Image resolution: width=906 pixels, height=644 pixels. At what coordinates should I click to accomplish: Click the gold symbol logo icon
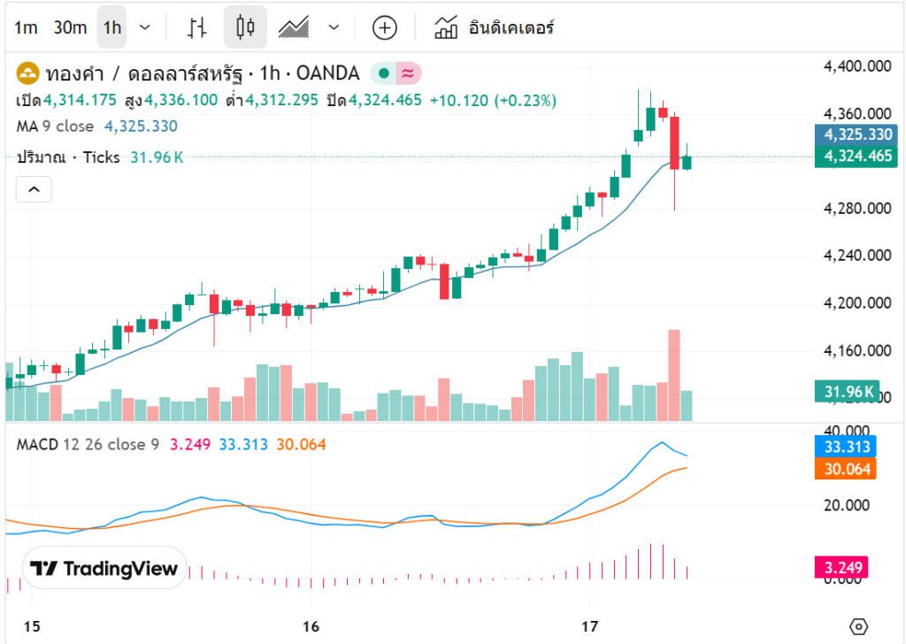point(27,73)
